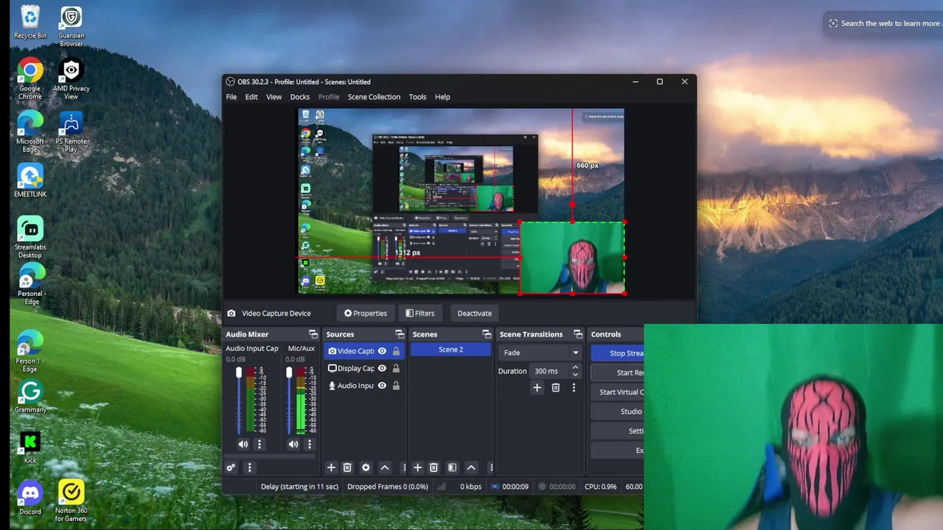Mute Audio Input Capture speaker icon

(243, 444)
